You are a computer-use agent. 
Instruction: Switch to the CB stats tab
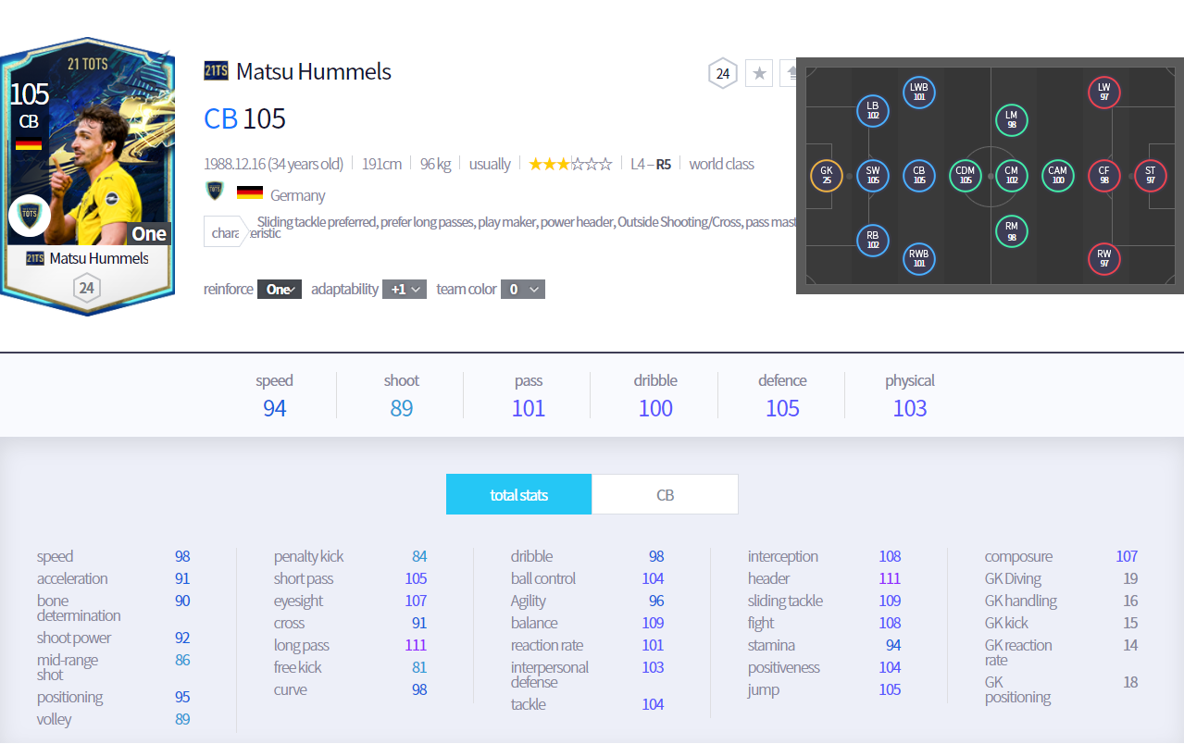pos(665,495)
